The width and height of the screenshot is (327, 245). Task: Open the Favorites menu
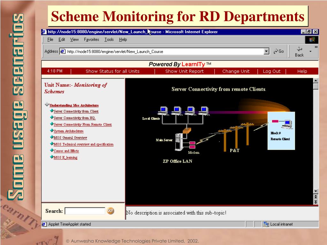[92, 39]
